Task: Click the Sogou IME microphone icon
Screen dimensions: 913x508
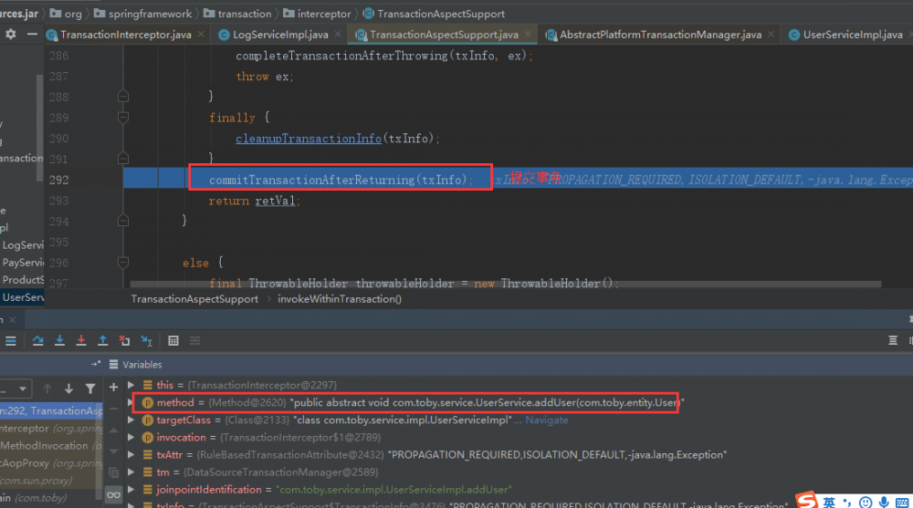Action: [884, 502]
